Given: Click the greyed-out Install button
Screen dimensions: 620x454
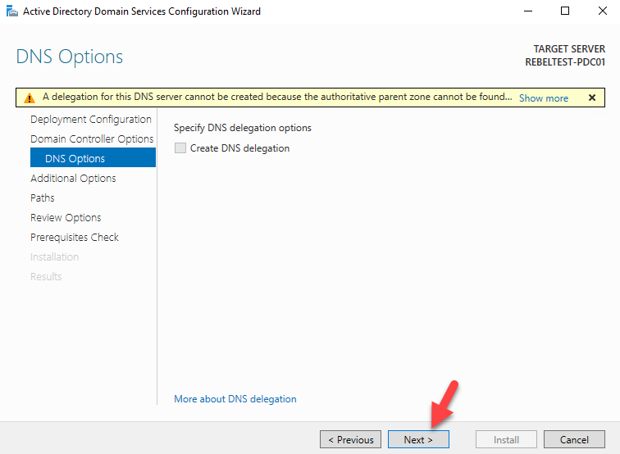Looking at the screenshot, I should click(506, 439).
